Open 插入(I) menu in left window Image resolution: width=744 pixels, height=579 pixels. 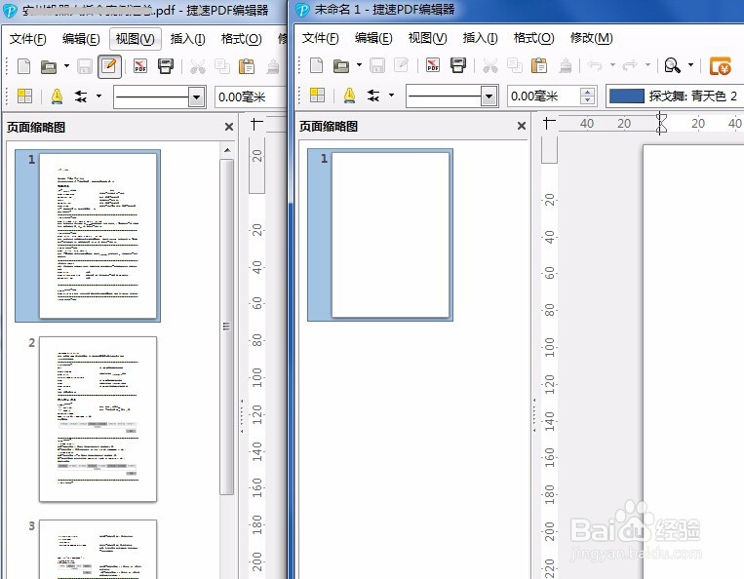click(x=188, y=39)
